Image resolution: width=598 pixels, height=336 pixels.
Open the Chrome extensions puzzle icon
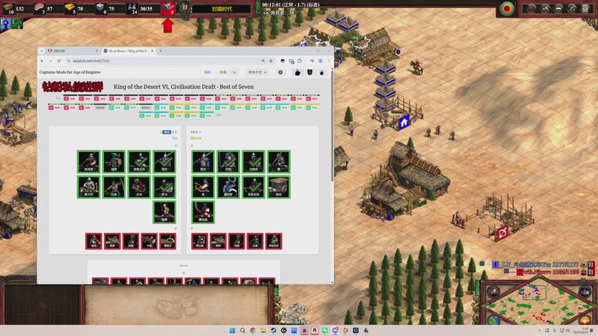(300, 60)
